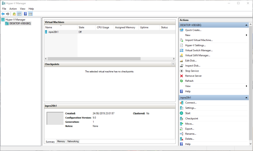Toggle the Show/Hide Action Pane toolbar icon

tap(30, 14)
